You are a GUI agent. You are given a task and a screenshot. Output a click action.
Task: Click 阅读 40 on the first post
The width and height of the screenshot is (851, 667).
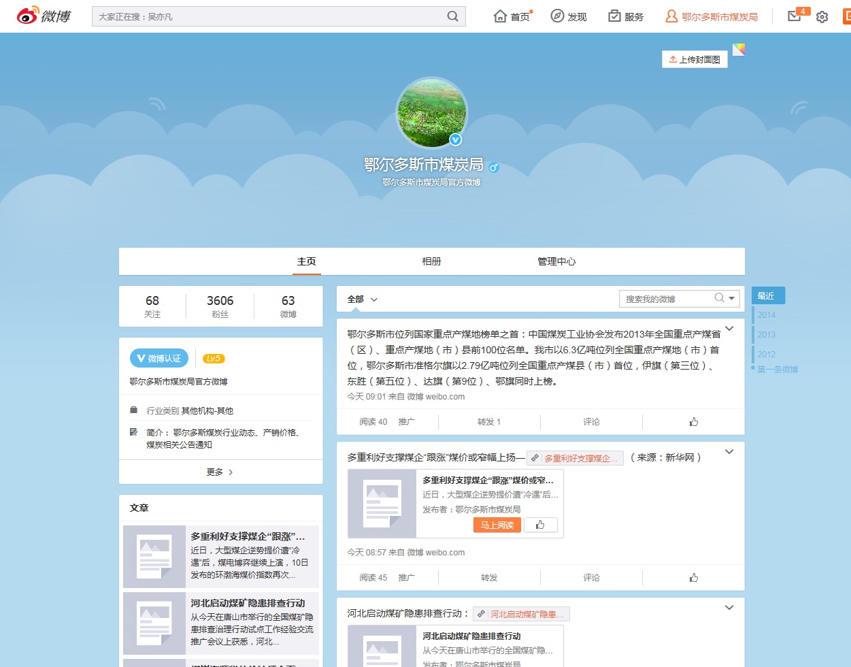pyautogui.click(x=373, y=422)
